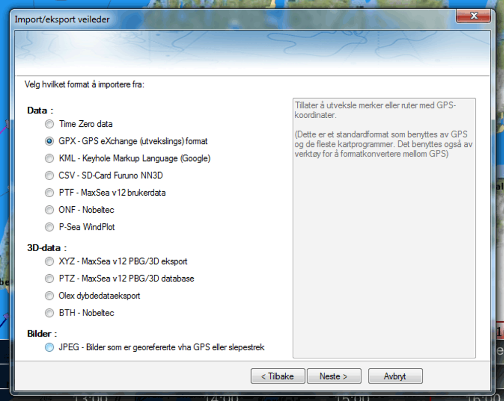
Task: Click the 3D-data section heading
Action: [47, 248]
